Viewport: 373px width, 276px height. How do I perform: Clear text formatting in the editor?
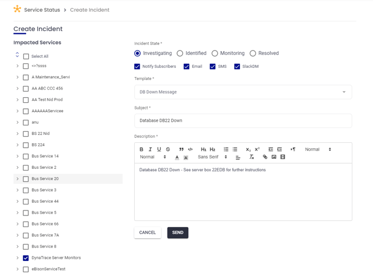[x=252, y=157]
